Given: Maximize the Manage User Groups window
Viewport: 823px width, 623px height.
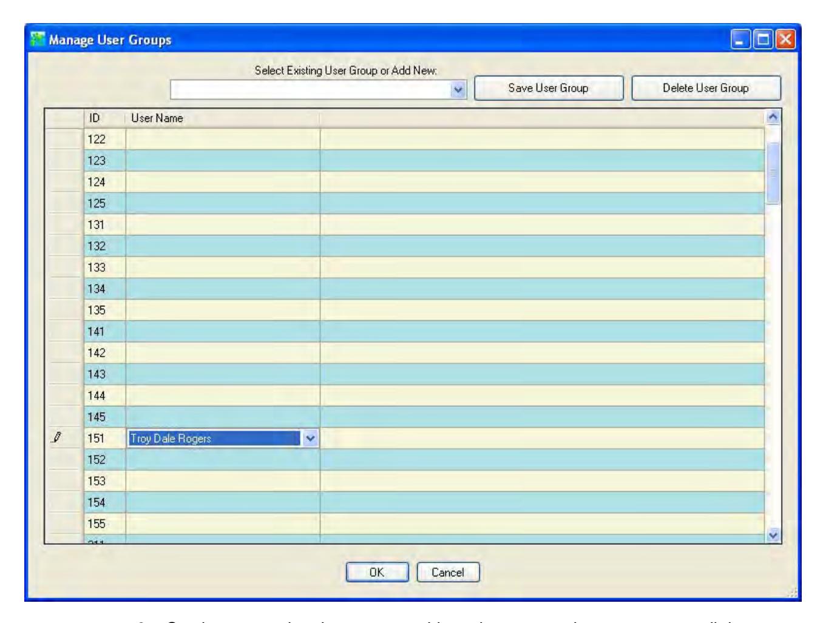Looking at the screenshot, I should click(x=762, y=40).
